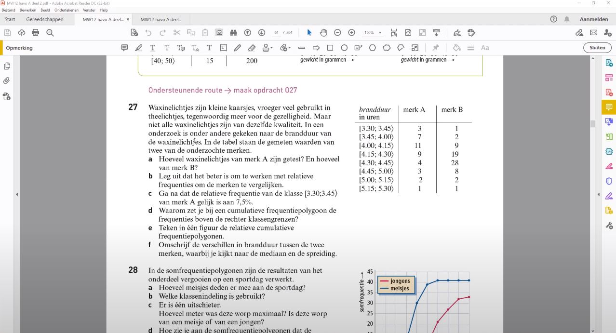Select the arrow selection tool
Screen dimensions: 616x333
click(x=309, y=32)
